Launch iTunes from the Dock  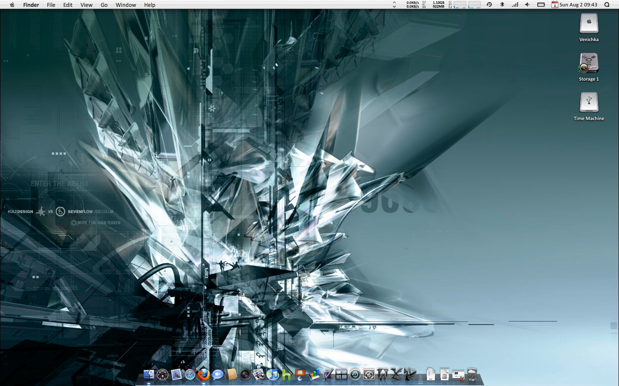tap(273, 374)
